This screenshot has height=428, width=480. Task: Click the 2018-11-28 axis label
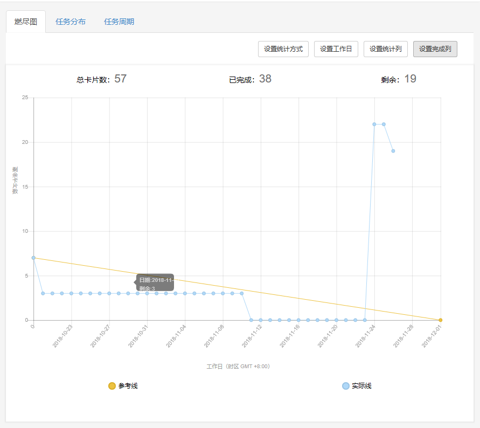tap(404, 336)
